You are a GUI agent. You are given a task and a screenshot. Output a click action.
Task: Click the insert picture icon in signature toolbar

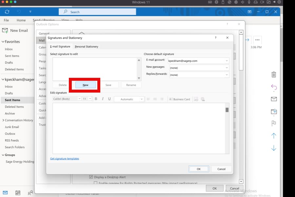click(x=197, y=99)
